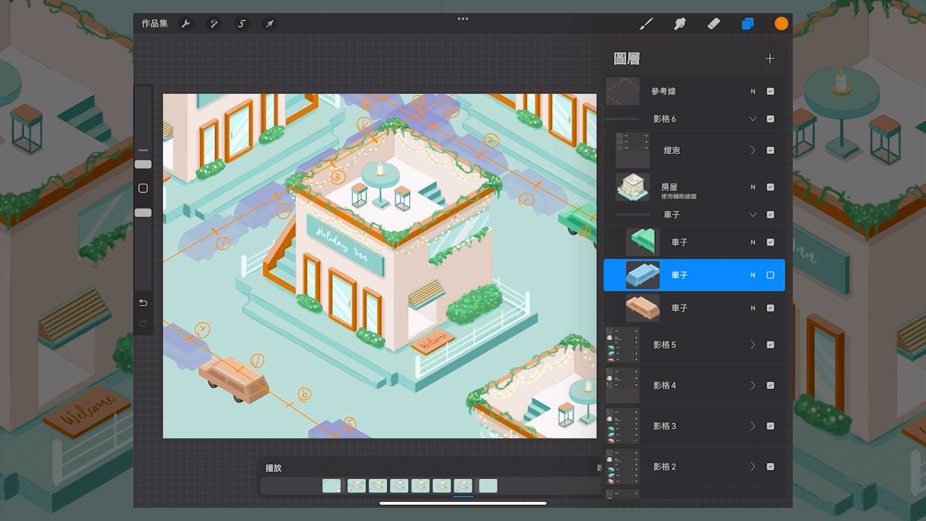Select the 燈泡 group thumbnail
This screenshot has height=521, width=926.
click(633, 151)
